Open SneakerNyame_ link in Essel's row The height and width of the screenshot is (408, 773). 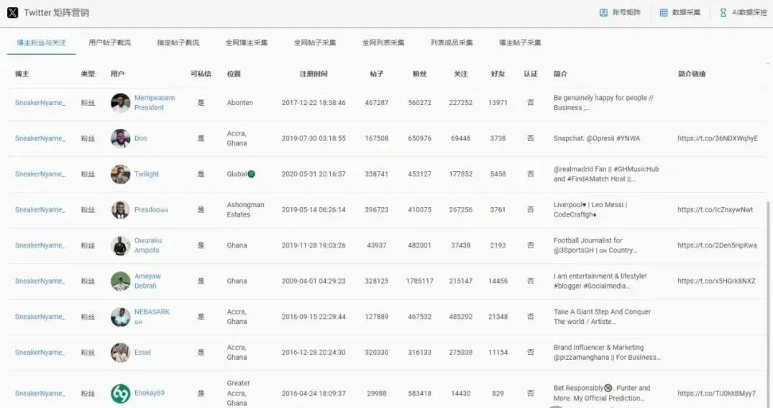[x=40, y=353]
